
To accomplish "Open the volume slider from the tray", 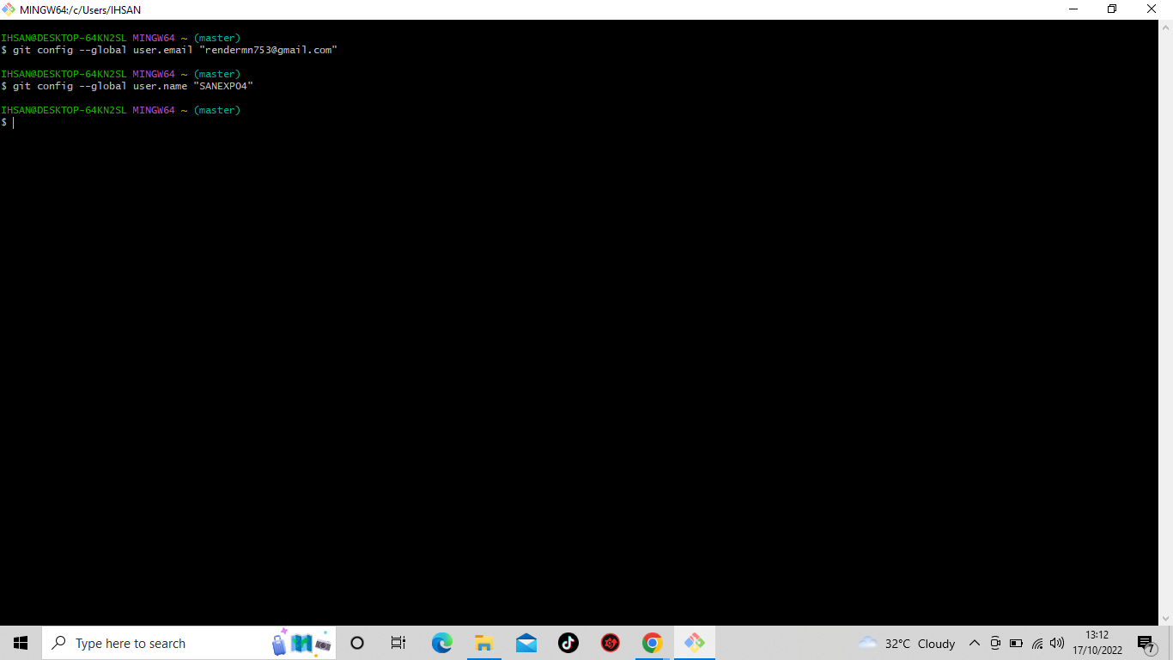I will click(x=1057, y=643).
